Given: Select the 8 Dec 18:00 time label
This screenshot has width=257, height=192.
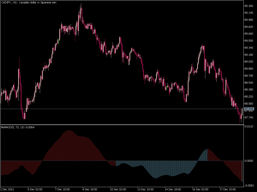Looking at the screenshot, I should point(90,189).
